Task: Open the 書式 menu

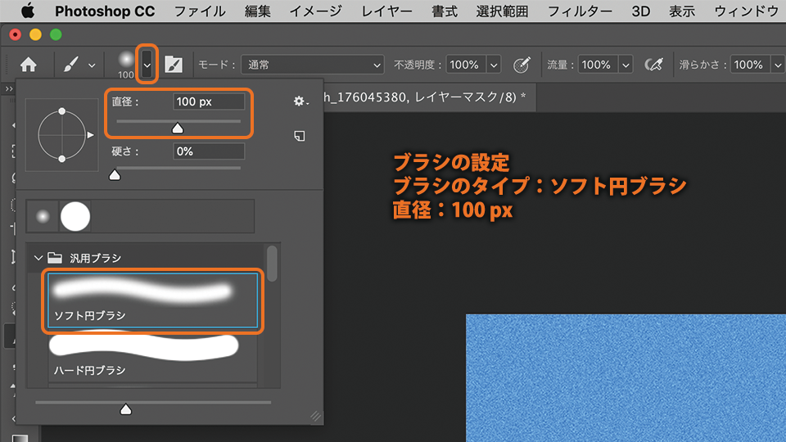Action: (x=445, y=11)
